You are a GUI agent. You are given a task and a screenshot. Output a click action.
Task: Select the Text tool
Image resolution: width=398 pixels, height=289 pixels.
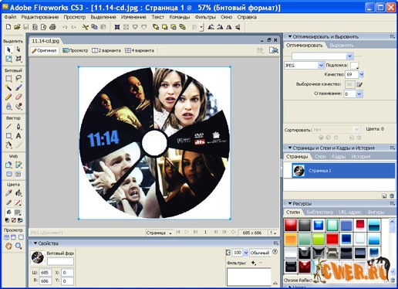click(19, 136)
